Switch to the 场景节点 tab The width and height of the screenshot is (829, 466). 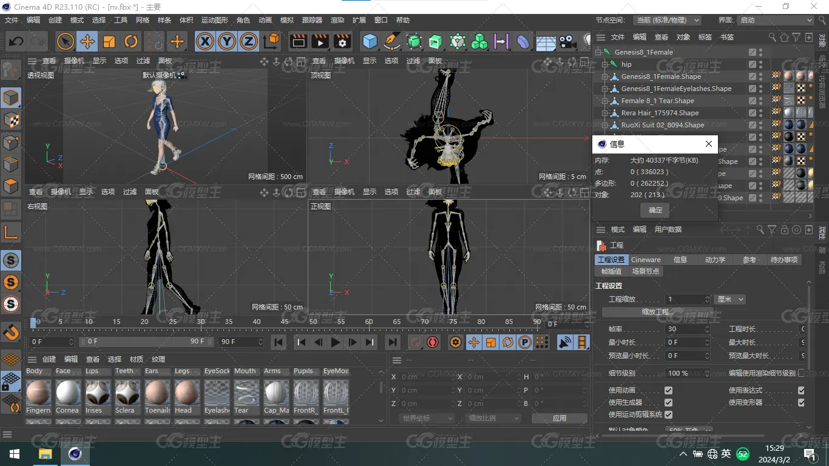pos(646,271)
